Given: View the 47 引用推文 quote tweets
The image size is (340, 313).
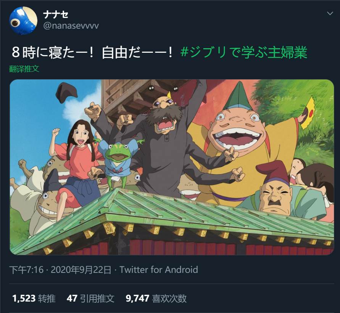Looking at the screenshot, I should 90,298.
